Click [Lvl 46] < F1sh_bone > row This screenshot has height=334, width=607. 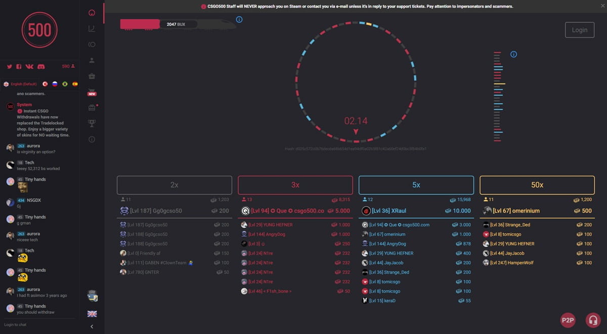(x=295, y=291)
